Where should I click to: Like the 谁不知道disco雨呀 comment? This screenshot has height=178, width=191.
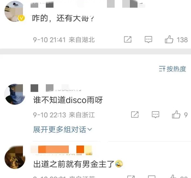point(176,114)
